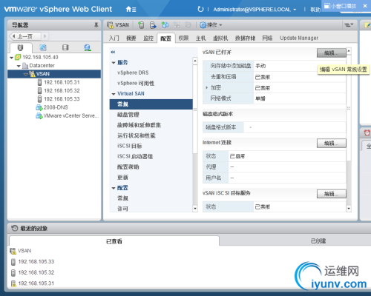Switch to the 数据存储 tab

point(245,38)
